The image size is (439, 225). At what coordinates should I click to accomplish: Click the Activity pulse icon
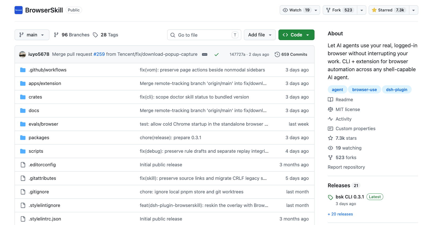pyautogui.click(x=330, y=119)
